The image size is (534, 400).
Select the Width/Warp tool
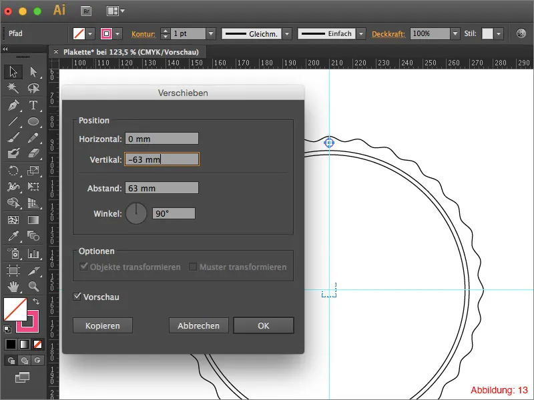13,187
